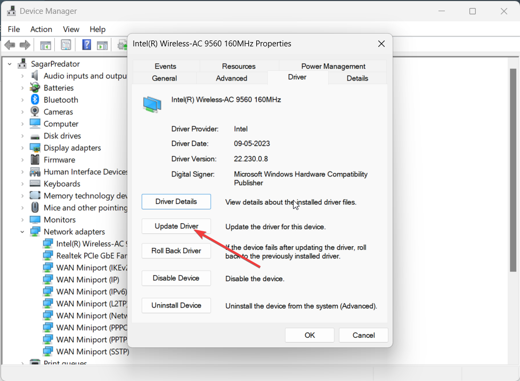Expand the Firmware category

click(x=22, y=160)
